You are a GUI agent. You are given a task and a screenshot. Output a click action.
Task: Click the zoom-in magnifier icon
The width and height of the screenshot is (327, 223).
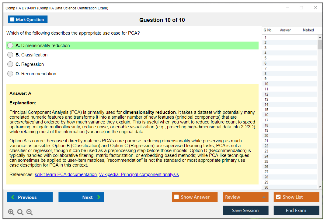coord(11,212)
